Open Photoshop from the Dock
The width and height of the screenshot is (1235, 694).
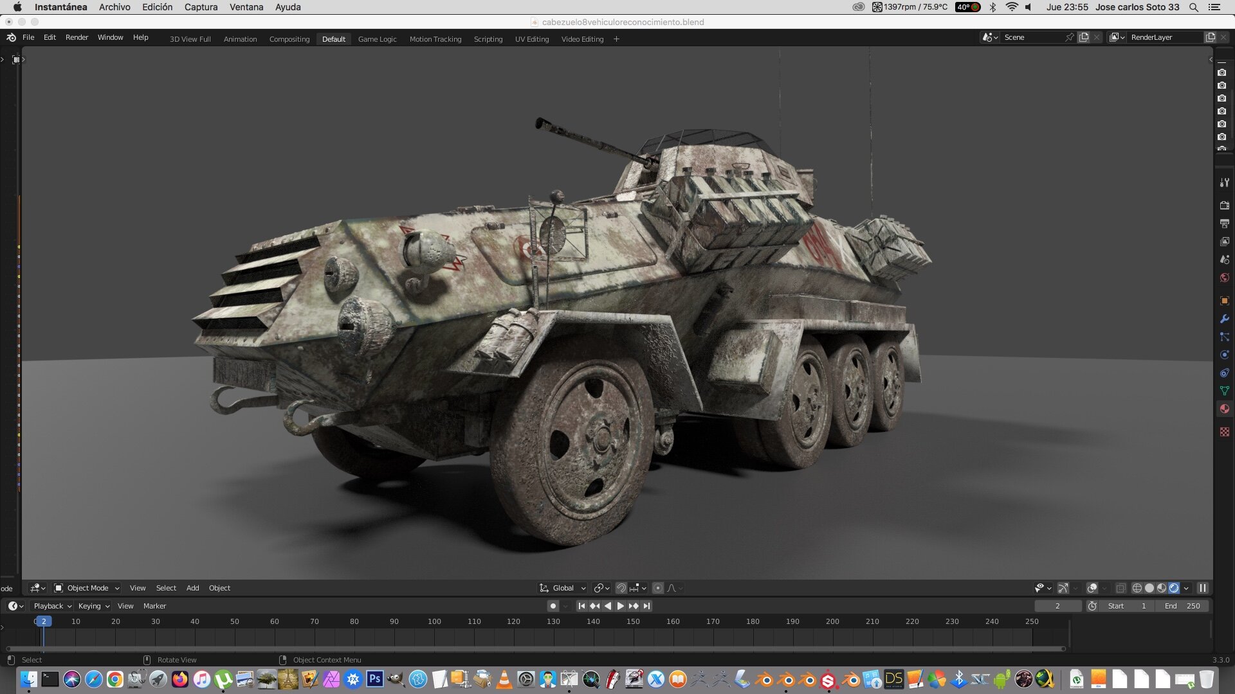pyautogui.click(x=374, y=679)
